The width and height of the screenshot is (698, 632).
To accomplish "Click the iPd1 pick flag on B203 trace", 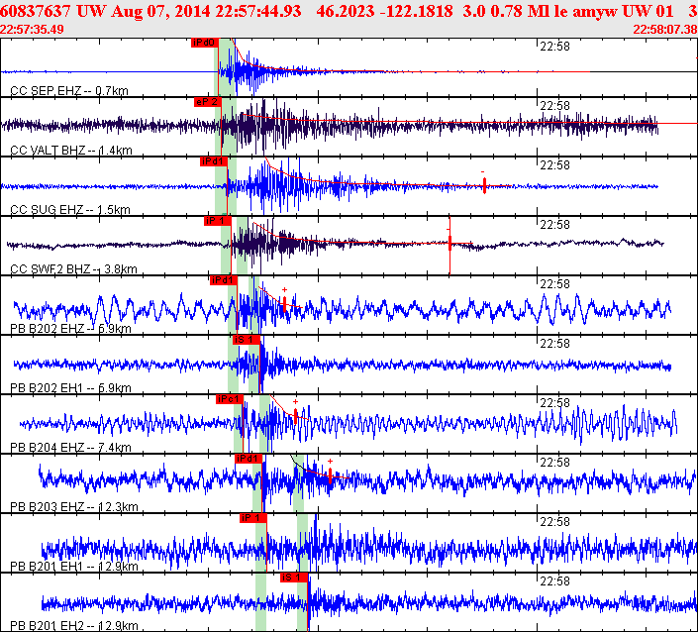I will coord(249,459).
